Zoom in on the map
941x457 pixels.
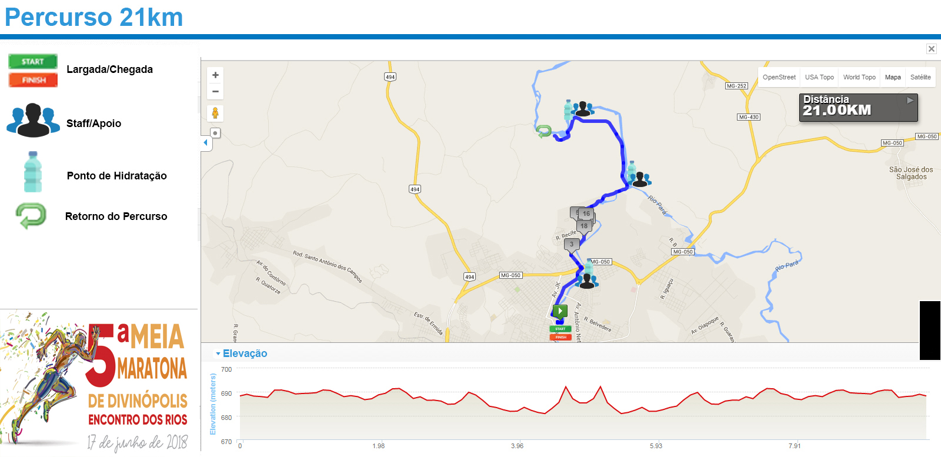point(215,75)
